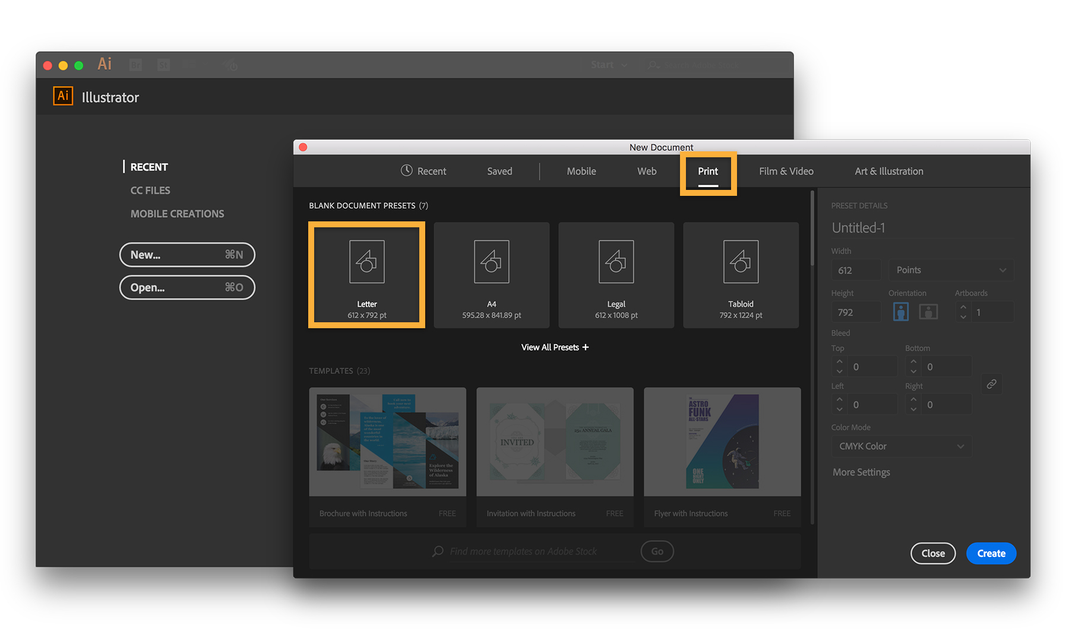Image resolution: width=1069 pixels, height=638 pixels.
Task: Switch to the Art & Illustration tab
Action: point(889,171)
